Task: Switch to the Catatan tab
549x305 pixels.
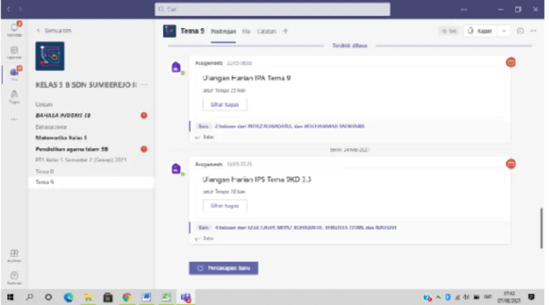Action: click(266, 32)
